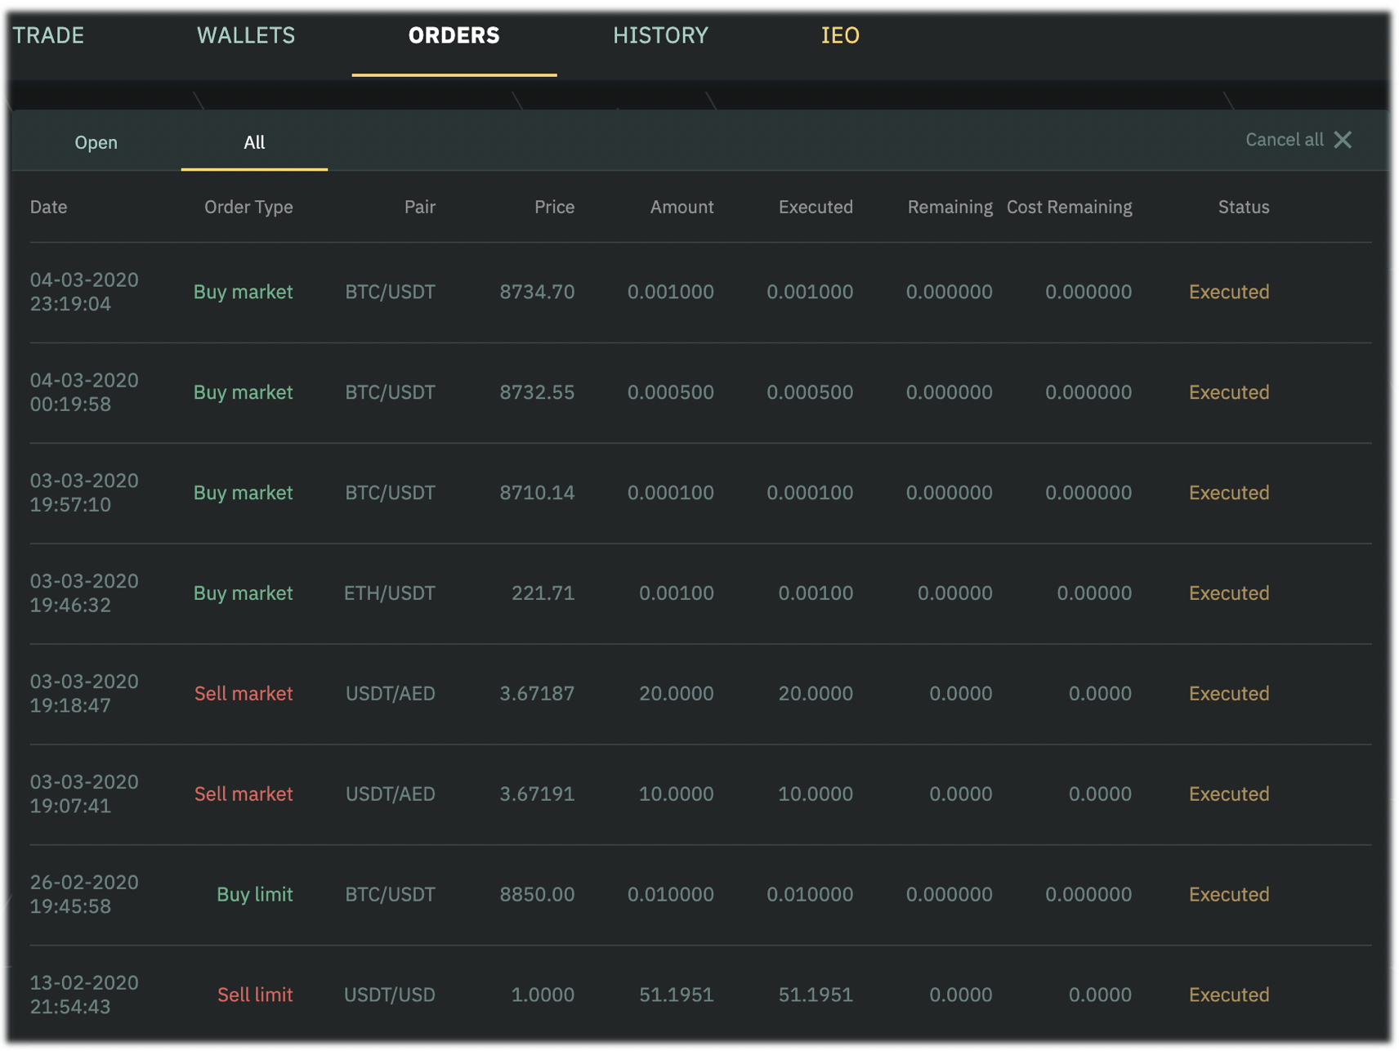Click the price 1.0000
This screenshot has height=1051, width=1399.
[543, 995]
